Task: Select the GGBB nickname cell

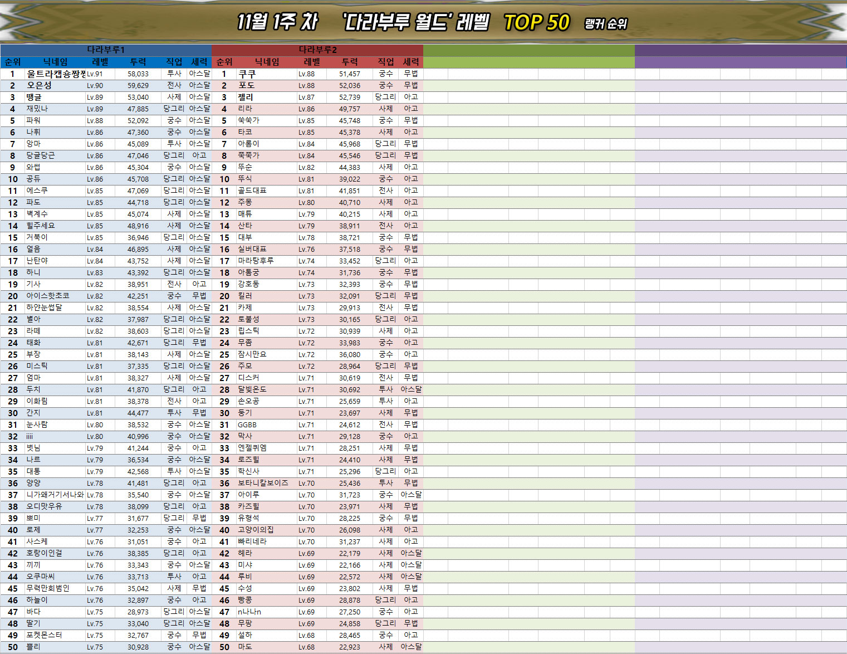Action: [247, 424]
